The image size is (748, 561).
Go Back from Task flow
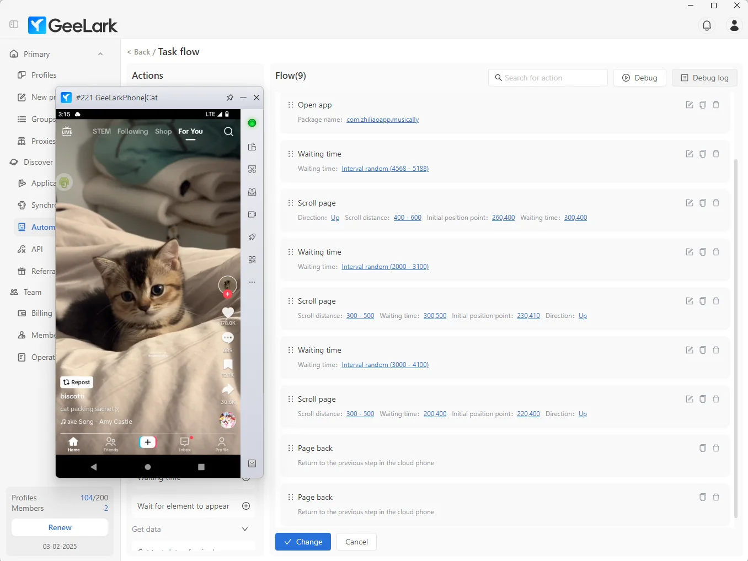[x=138, y=52]
